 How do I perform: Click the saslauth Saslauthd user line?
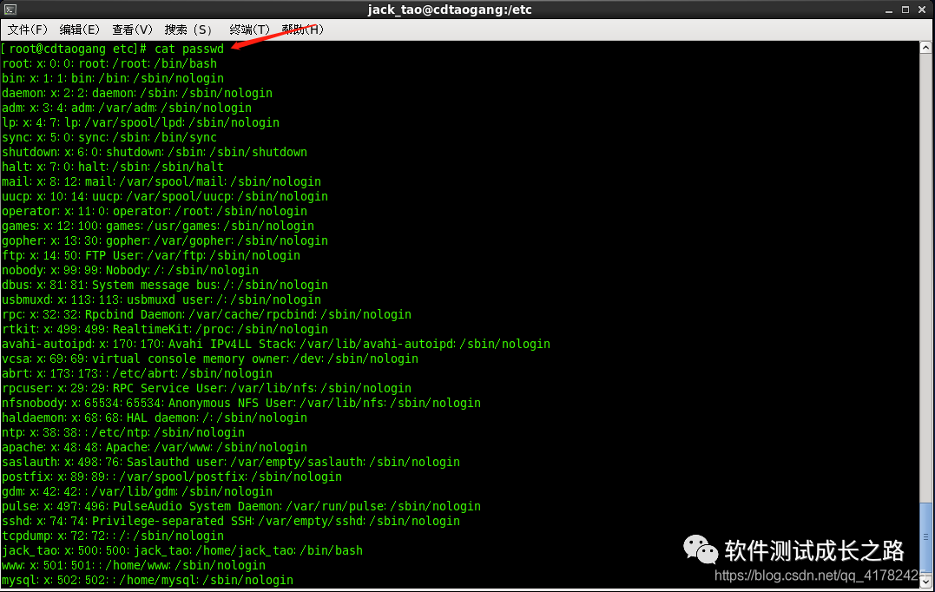232,462
